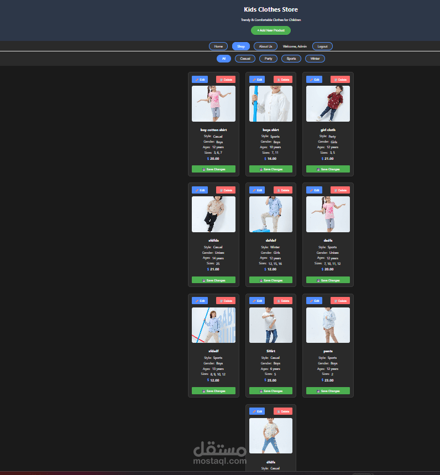Screen dimensions: 440x475
Task: Filter products by Party style
Action: [268, 59]
